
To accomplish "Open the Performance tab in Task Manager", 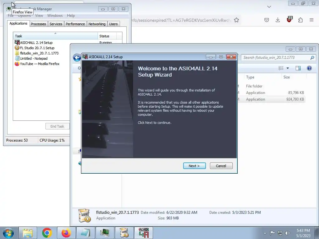I will pos(75,24).
